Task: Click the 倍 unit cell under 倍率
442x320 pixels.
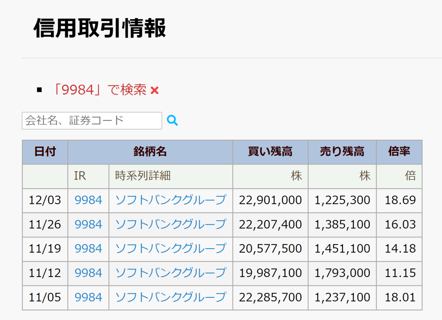Action: tap(399, 176)
